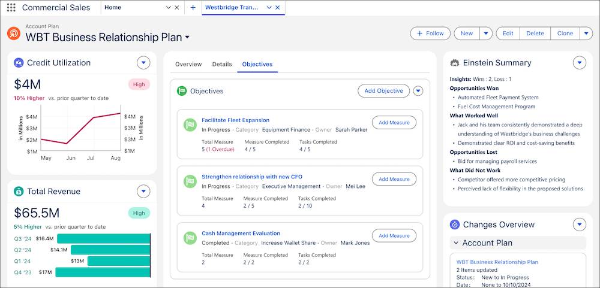Viewport: 600px width, 288px height.
Task: Collapse the Account Plan section
Action: coord(456,243)
